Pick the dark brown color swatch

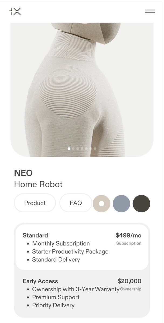[x=141, y=203]
